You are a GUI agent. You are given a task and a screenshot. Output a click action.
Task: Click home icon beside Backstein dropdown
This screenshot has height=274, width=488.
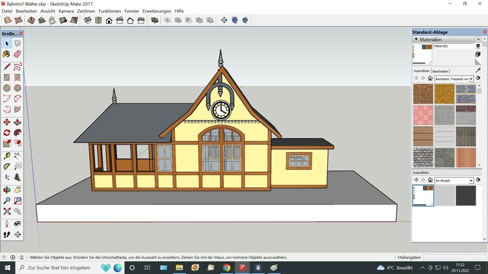[x=430, y=78]
